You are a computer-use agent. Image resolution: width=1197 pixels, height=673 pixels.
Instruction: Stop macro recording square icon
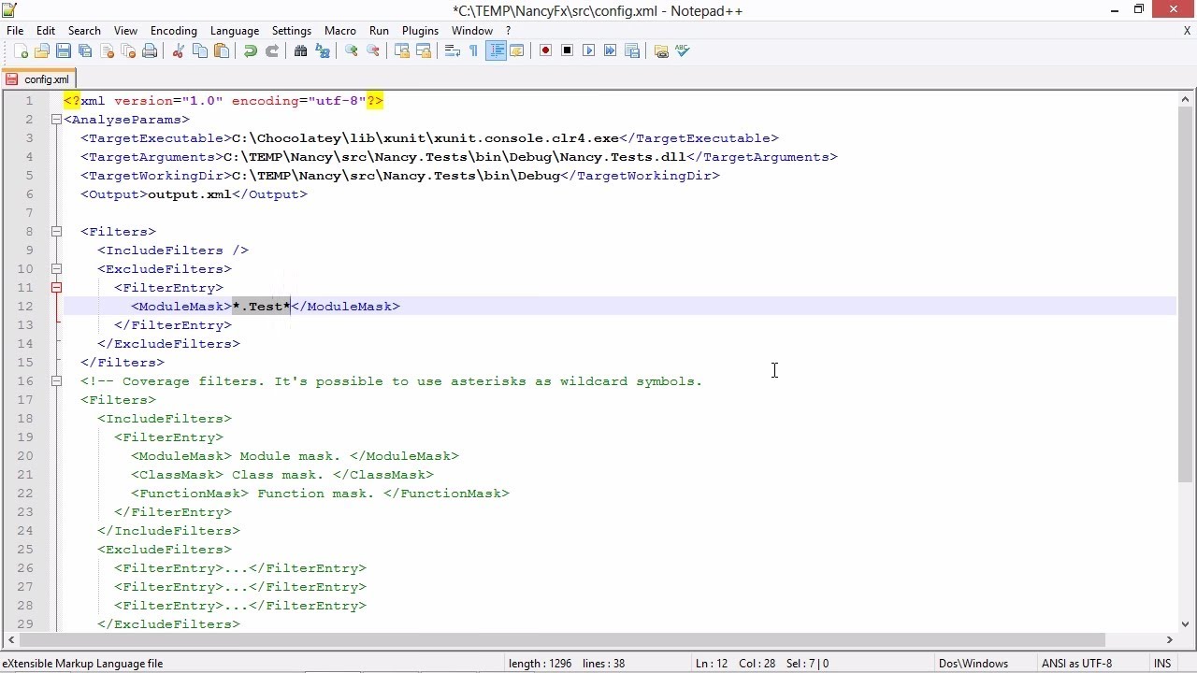567,51
